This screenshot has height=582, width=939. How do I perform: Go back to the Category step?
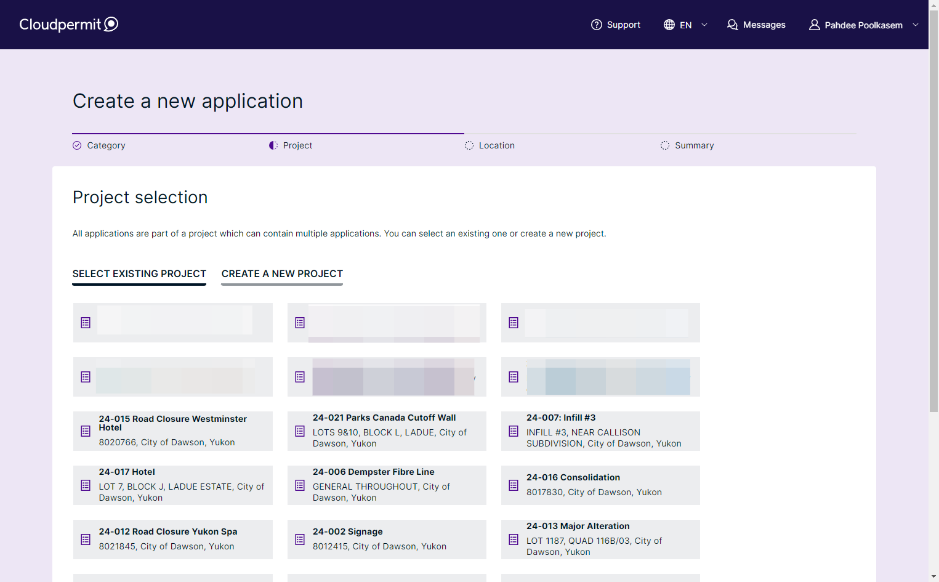tap(106, 145)
